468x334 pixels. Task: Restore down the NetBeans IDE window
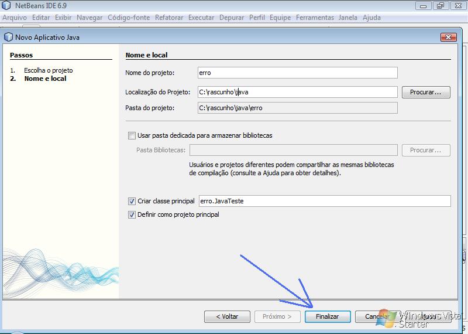pyautogui.click(x=441, y=6)
